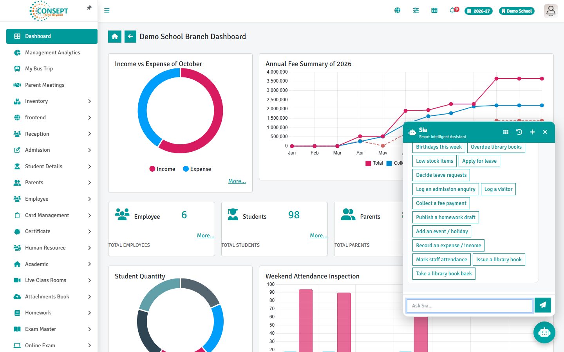Toggle Income legend in donut chart
Viewport: 564px width, 352px height.
pyautogui.click(x=162, y=169)
